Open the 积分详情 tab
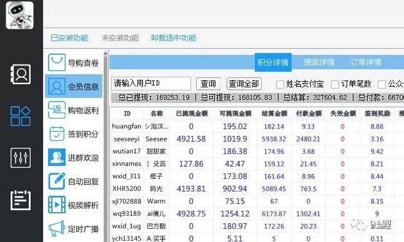This screenshot has height=242, width=404. point(273,62)
